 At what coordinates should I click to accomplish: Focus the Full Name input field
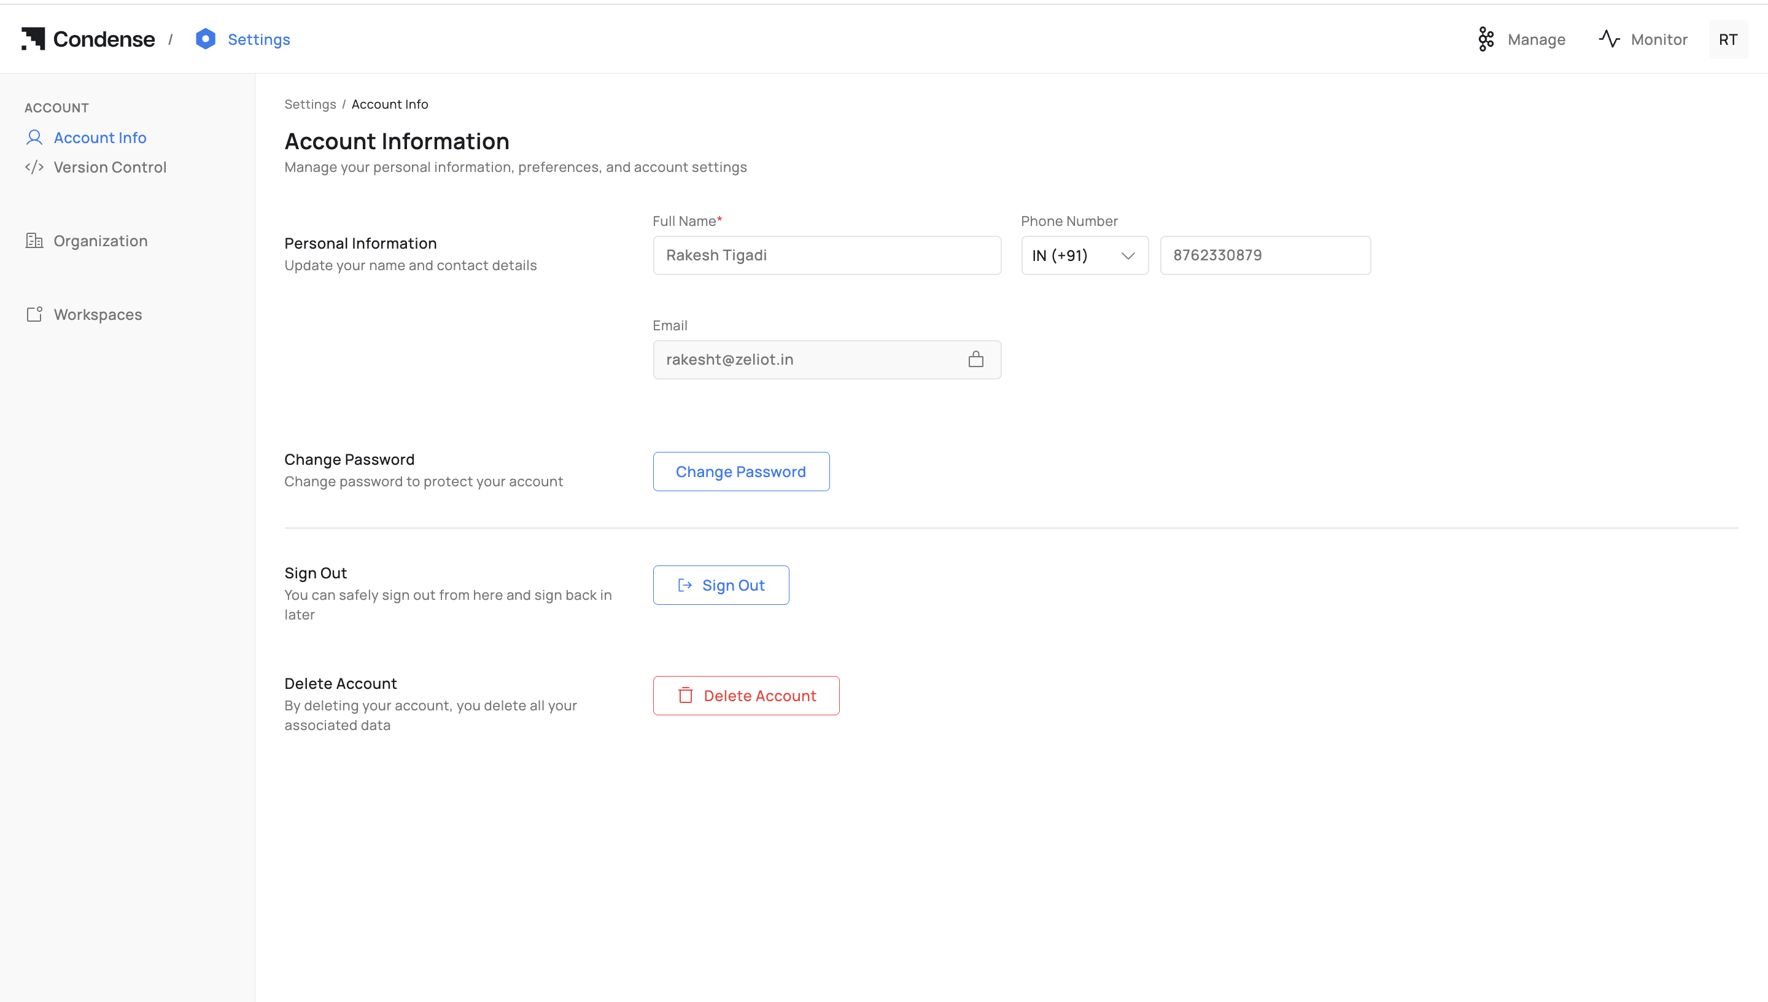pos(826,255)
